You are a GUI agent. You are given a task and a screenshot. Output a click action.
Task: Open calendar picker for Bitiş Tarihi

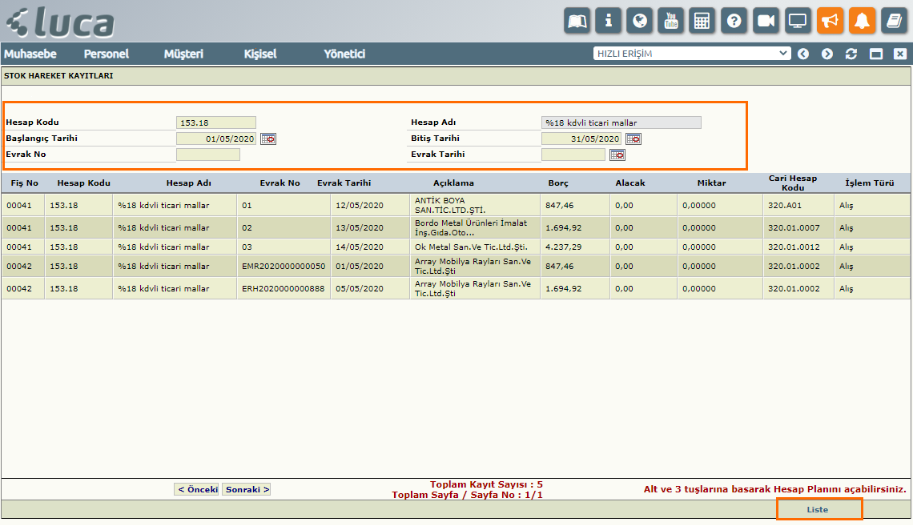(x=633, y=139)
